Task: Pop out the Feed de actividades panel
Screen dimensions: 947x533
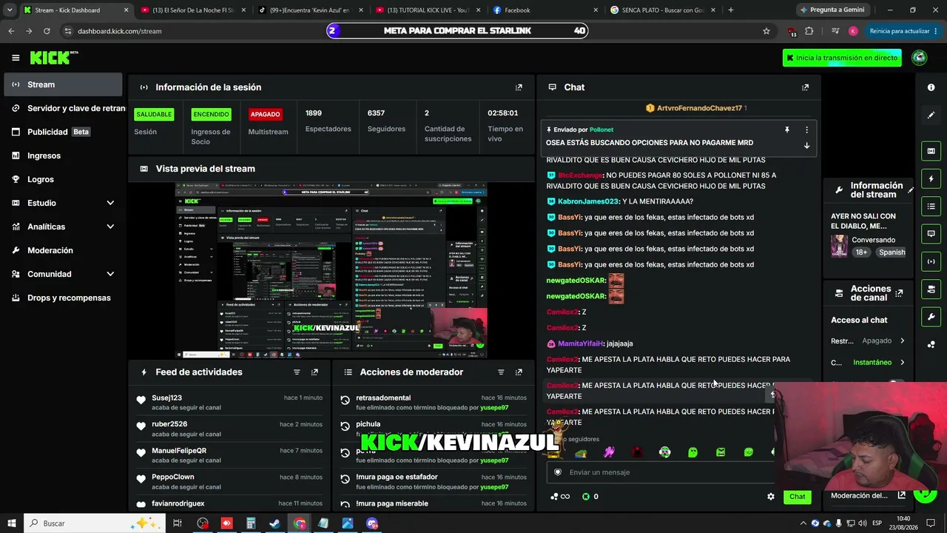Action: click(314, 372)
